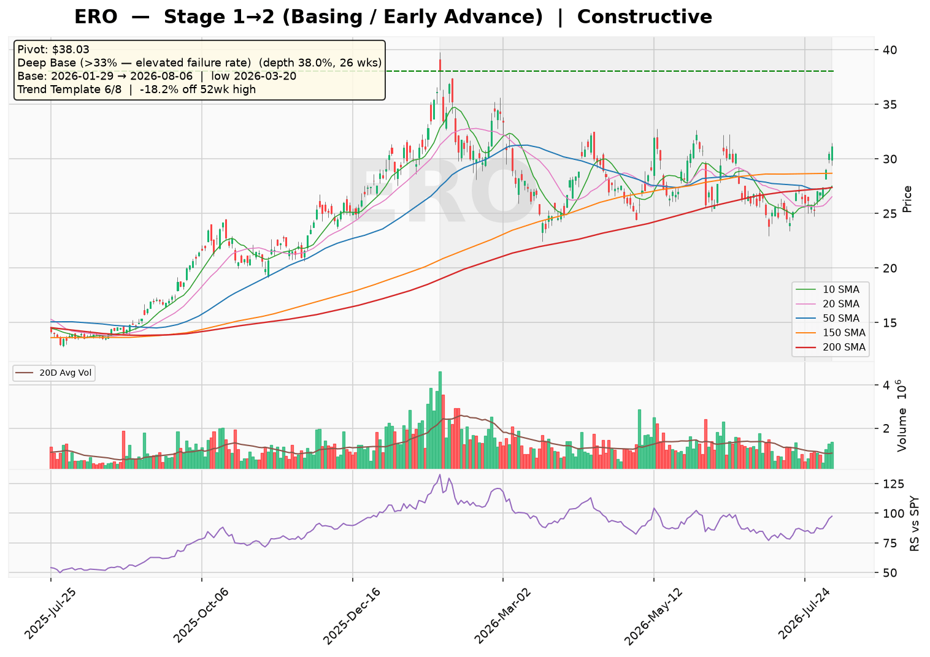
Task: Select the 'Pivot: $38.03' annotation line
Action: 55,50
